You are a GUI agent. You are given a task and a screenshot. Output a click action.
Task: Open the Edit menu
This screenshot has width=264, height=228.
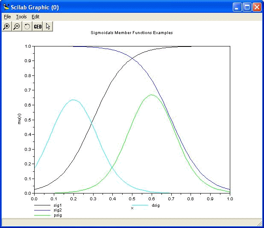click(x=35, y=17)
